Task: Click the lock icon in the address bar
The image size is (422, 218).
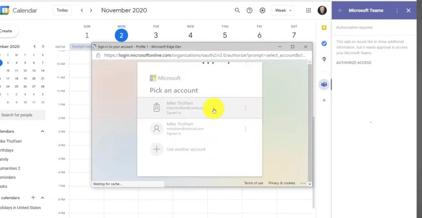Action: pos(98,55)
